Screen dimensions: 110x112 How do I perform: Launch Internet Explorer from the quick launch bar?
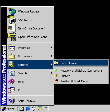click(28, 109)
